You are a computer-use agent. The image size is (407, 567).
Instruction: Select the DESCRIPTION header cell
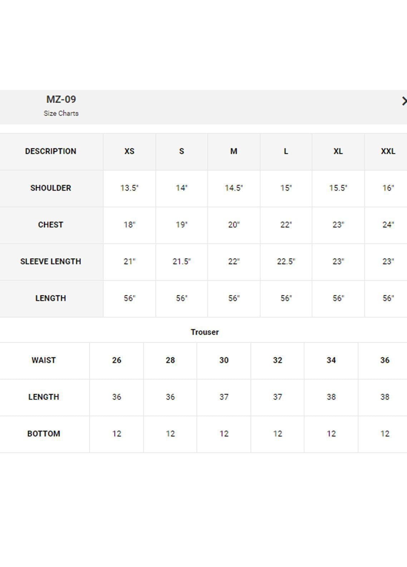click(51, 151)
